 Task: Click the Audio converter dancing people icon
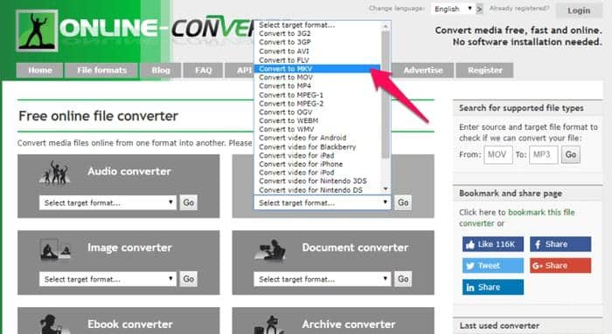(x=55, y=173)
